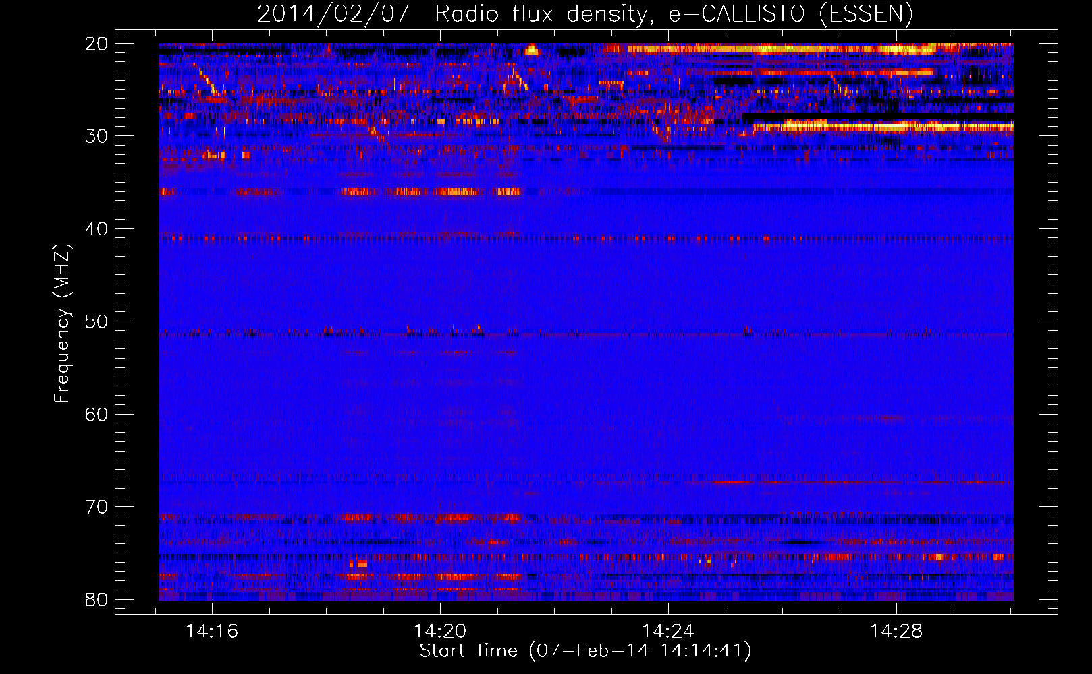Click the 14:20 time axis label
The width and height of the screenshot is (1092, 674).
pos(440,632)
